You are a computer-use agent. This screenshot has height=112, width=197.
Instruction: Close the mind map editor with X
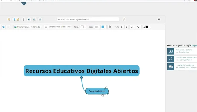pos(159,19)
